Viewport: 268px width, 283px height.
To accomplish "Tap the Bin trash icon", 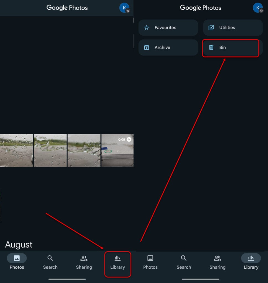I will click(211, 48).
